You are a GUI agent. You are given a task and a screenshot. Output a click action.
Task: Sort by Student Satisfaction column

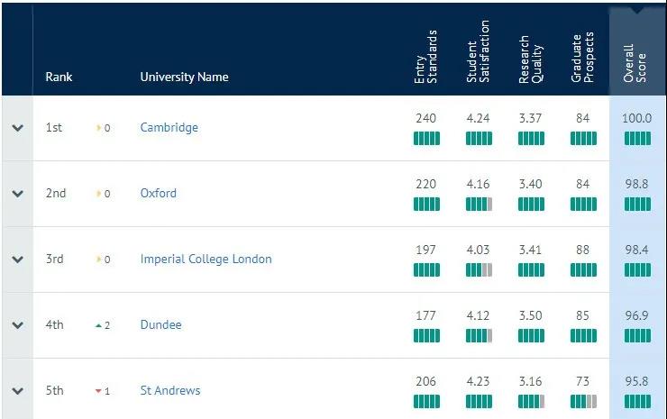[x=478, y=51]
